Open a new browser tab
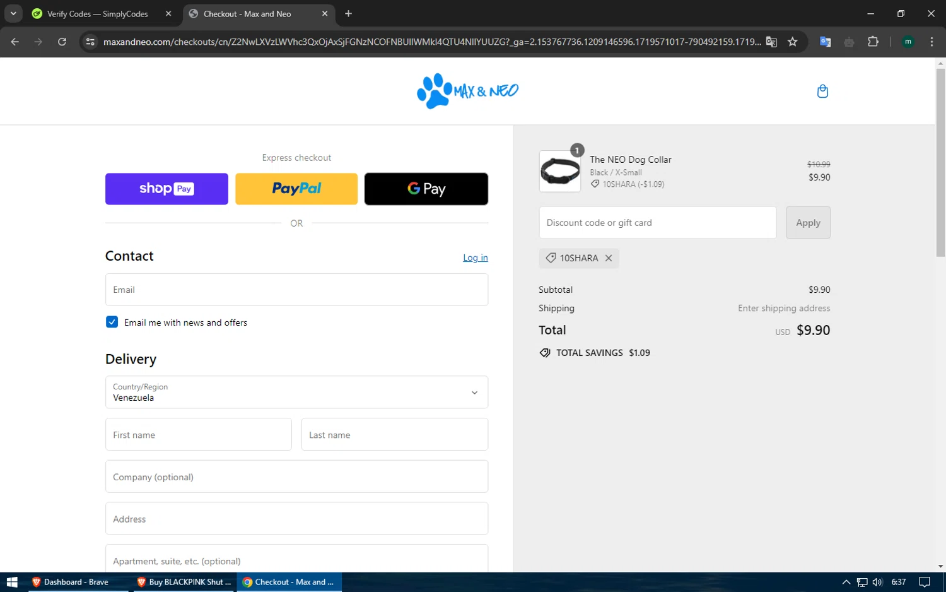The image size is (946, 592). point(348,14)
